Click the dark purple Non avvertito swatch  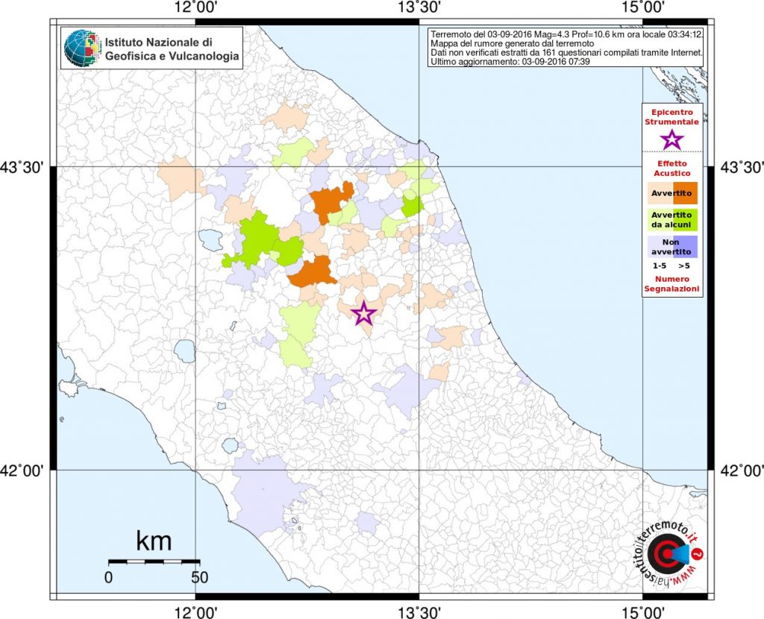685,247
